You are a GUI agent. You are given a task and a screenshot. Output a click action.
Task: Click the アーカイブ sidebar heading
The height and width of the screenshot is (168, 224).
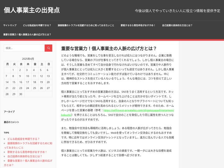click(9, 112)
